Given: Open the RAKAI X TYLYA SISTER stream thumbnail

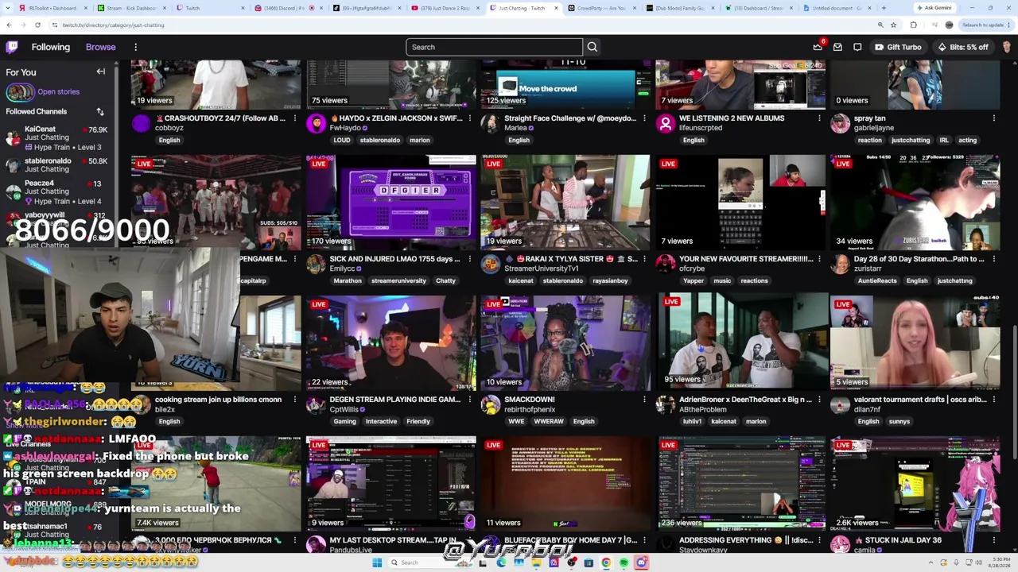Looking at the screenshot, I should 565,202.
